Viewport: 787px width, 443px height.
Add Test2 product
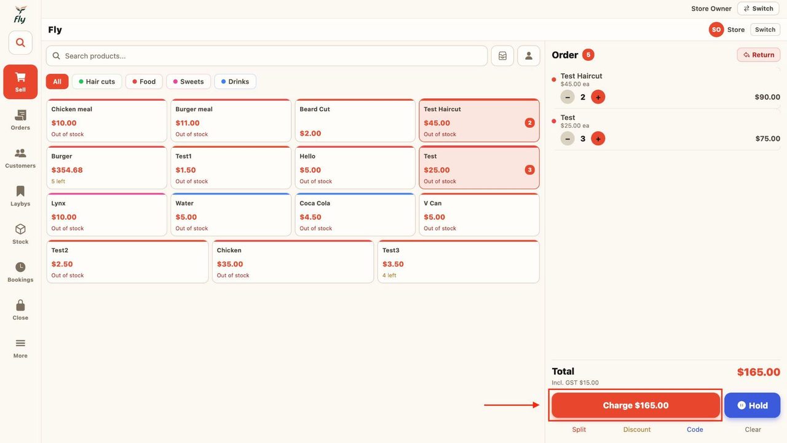(x=128, y=261)
